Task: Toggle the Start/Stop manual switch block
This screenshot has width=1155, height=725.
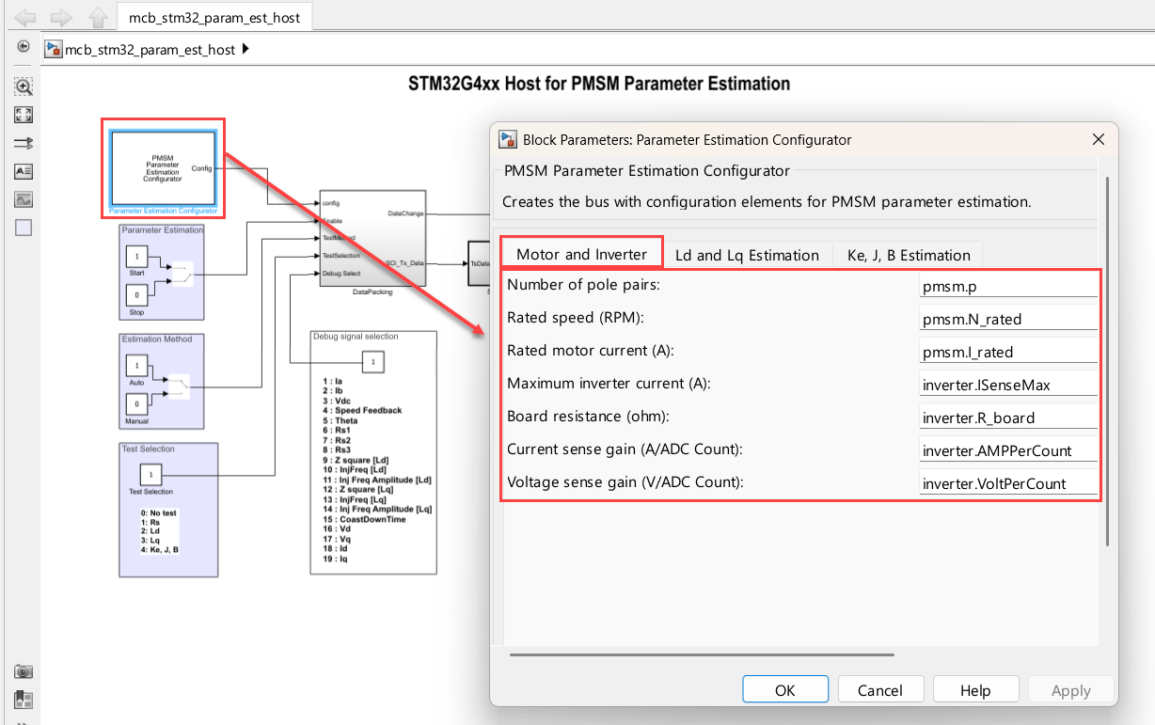Action: click(x=181, y=274)
